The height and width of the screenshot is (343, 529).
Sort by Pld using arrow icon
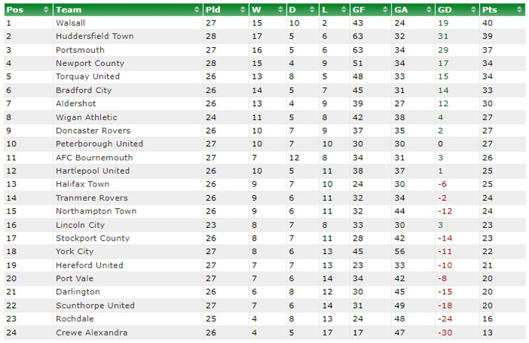pos(242,10)
